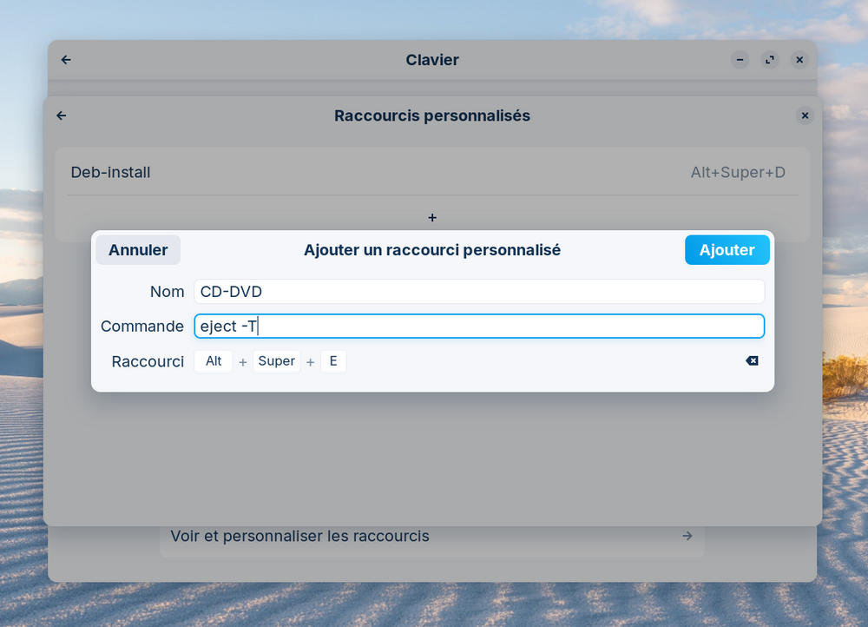Minimize the Clavier window
This screenshot has width=868, height=627.
tap(740, 60)
